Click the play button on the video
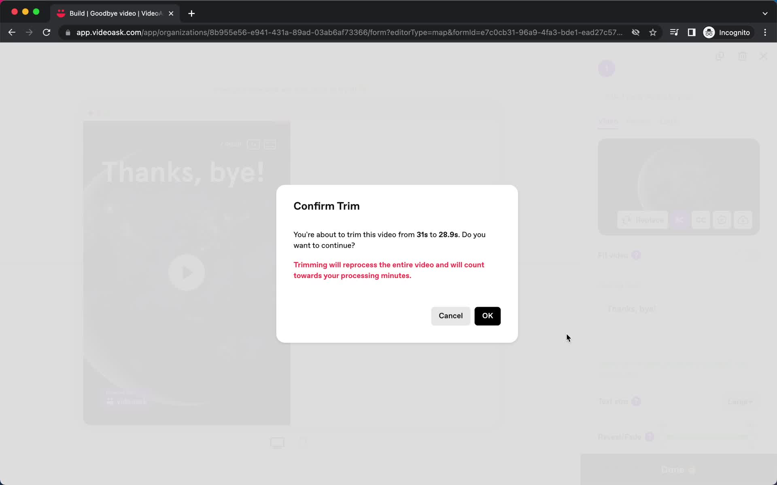777x485 pixels. pos(187,272)
